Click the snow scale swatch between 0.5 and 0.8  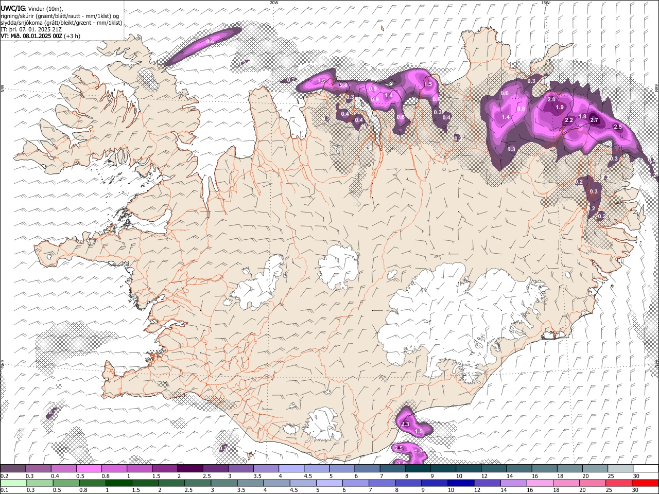tap(89, 468)
